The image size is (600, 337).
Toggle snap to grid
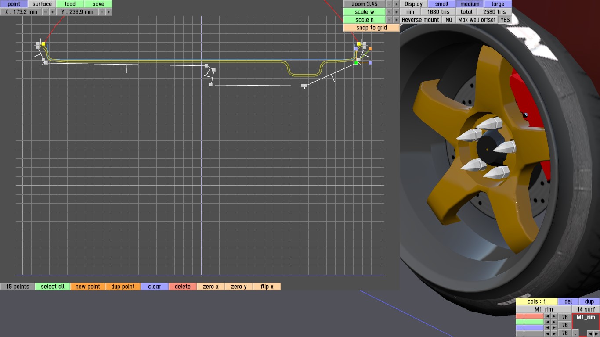coord(372,28)
